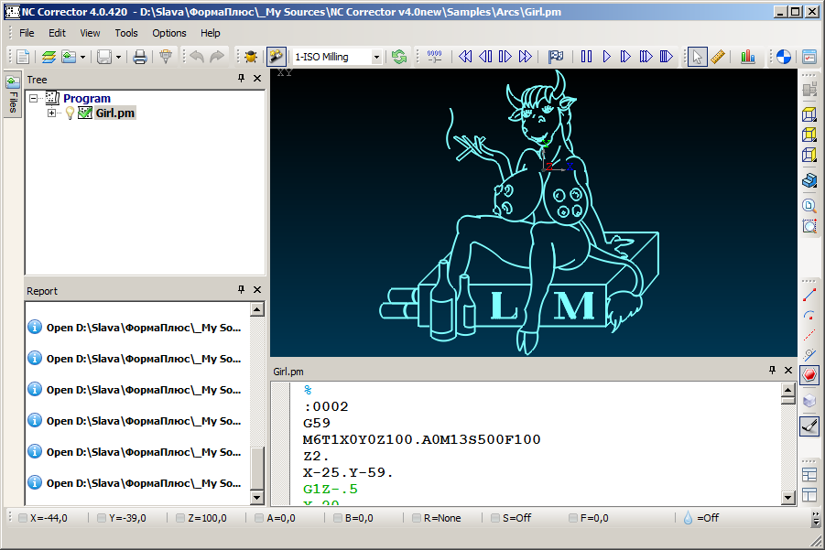825x550 pixels.
Task: Rewind to the program start
Action: point(465,56)
